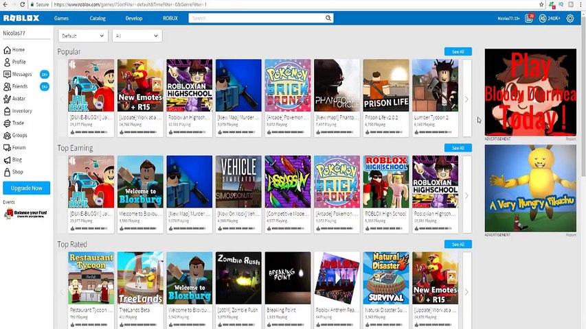
Task: Open the Catalog menu in header
Action: [98, 18]
